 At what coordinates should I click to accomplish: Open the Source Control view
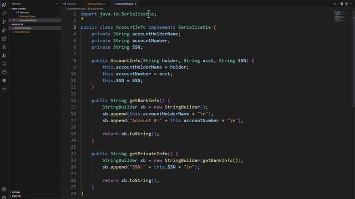tap(4, 22)
